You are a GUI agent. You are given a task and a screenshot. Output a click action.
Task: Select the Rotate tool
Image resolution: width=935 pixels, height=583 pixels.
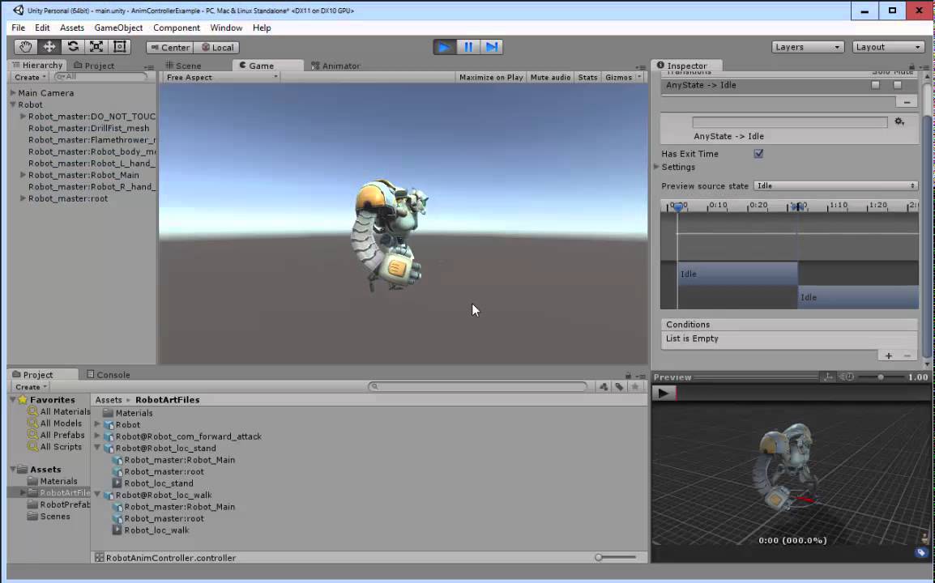(x=73, y=46)
